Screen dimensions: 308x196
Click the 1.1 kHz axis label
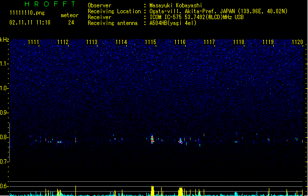click(4, 64)
